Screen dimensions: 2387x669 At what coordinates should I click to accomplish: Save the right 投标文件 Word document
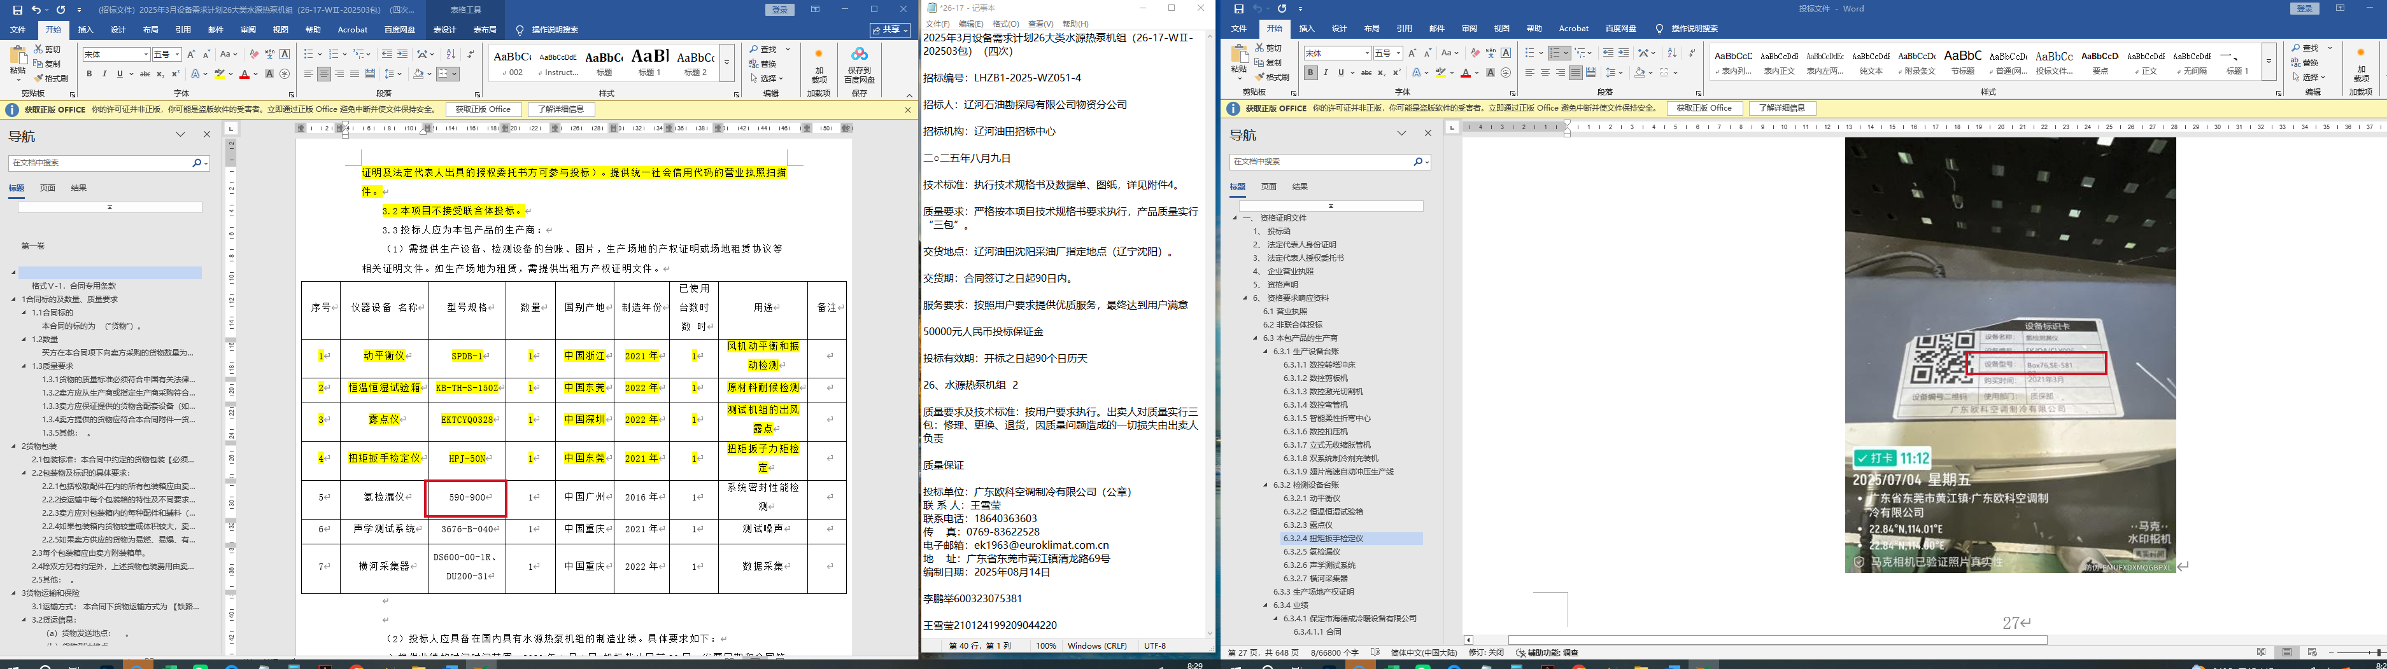tap(1239, 10)
